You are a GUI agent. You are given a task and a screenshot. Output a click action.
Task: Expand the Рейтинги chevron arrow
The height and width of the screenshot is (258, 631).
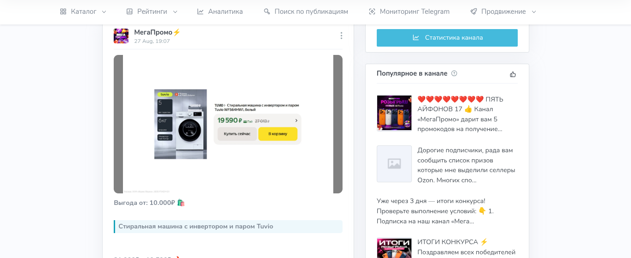coord(175,12)
